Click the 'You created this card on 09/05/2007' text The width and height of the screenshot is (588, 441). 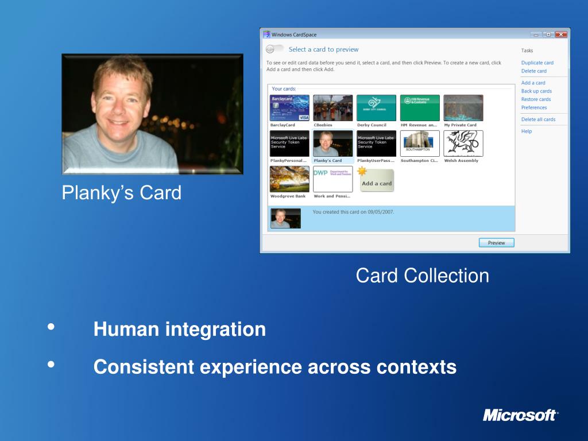(x=353, y=212)
